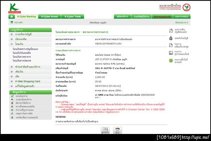
Task: Expand the แก้ไขข้อมูลส่วนตัว menu section
Action: [x=12, y=86]
